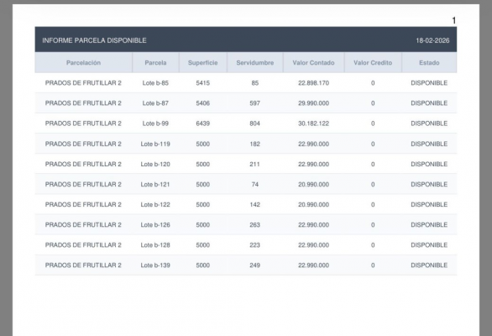Viewport: 492px width, 336px height.
Task: Click the Lote b-139 parcel cell
Action: click(x=155, y=265)
